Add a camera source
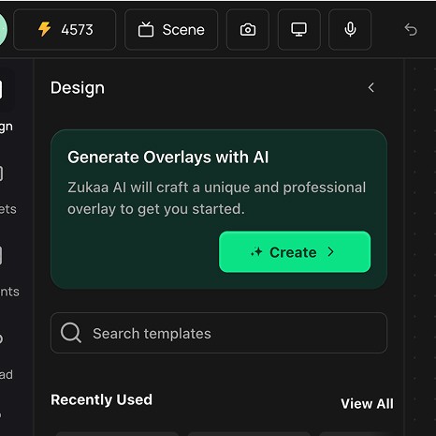The width and height of the screenshot is (436, 436). (248, 30)
